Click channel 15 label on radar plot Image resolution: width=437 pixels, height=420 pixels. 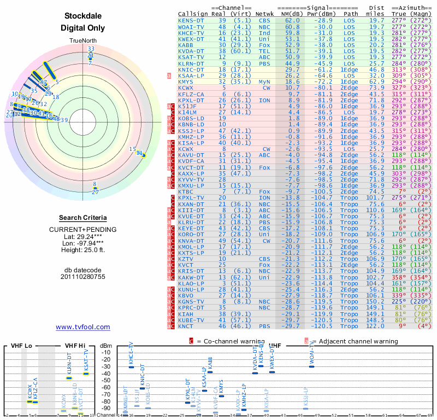132,149
